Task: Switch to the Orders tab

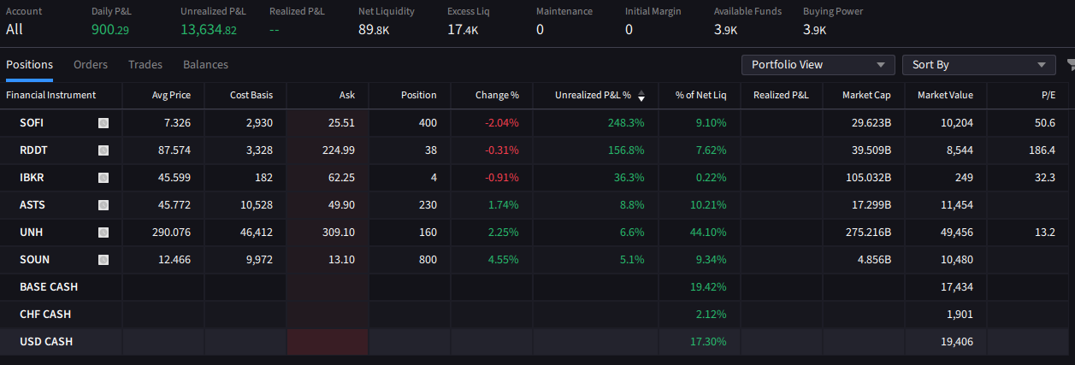Action: pyautogui.click(x=91, y=64)
